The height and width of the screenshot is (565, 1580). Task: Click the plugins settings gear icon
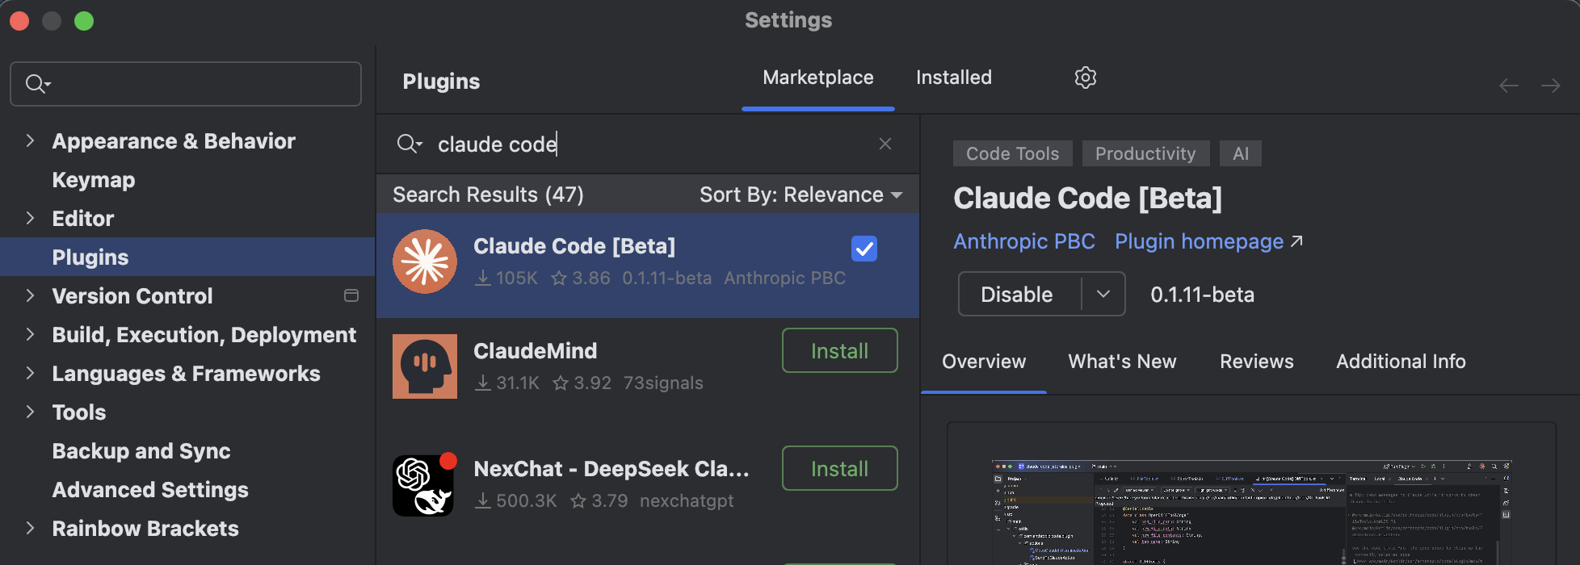1085,77
